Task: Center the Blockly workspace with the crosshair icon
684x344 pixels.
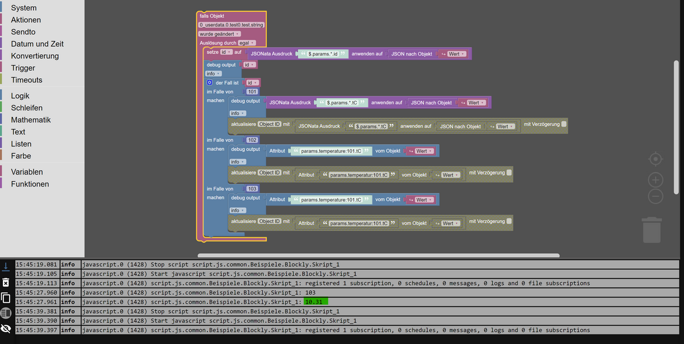Action: [655, 159]
